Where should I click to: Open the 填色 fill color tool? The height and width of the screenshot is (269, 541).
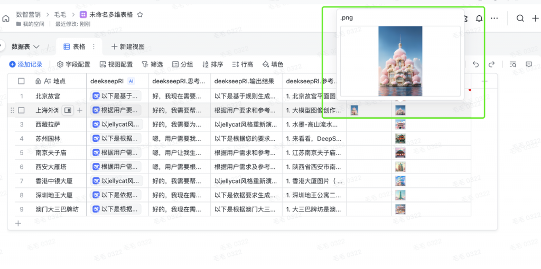pyautogui.click(x=273, y=64)
